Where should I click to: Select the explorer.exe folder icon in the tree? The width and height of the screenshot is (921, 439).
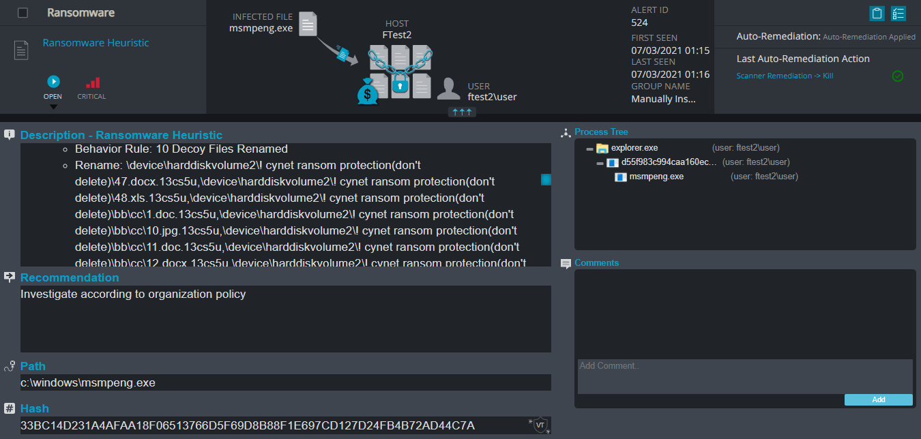click(x=602, y=148)
